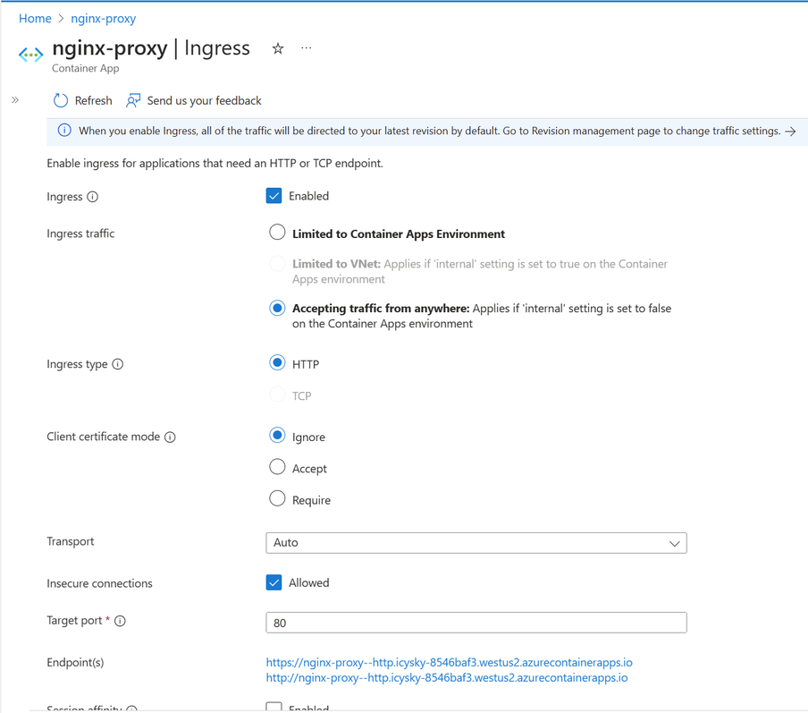Click the Target port input field
The image size is (808, 713).
tap(476, 623)
